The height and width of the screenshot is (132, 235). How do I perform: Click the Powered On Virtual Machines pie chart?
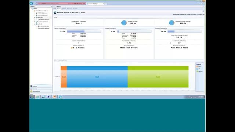point(171,23)
